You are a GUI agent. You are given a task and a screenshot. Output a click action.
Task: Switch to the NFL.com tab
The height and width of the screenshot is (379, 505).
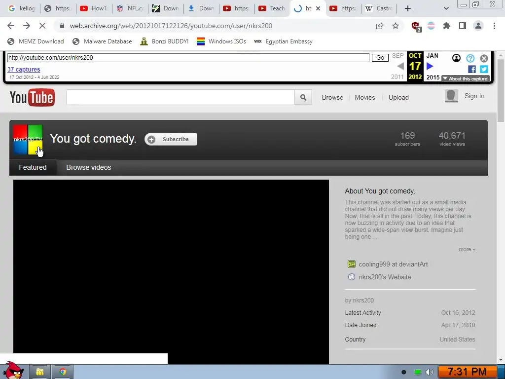130,8
